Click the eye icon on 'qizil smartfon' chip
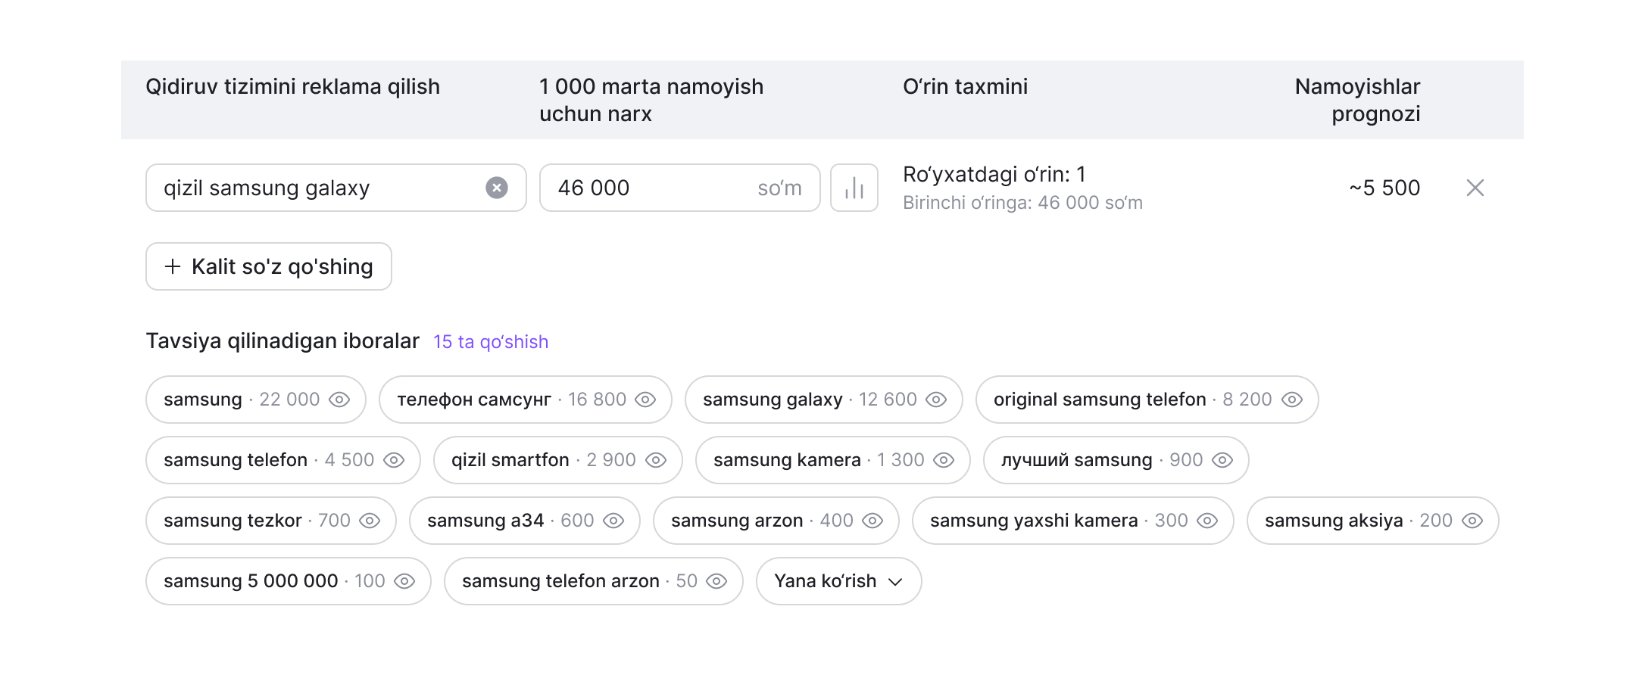1645x678 pixels. [x=656, y=460]
